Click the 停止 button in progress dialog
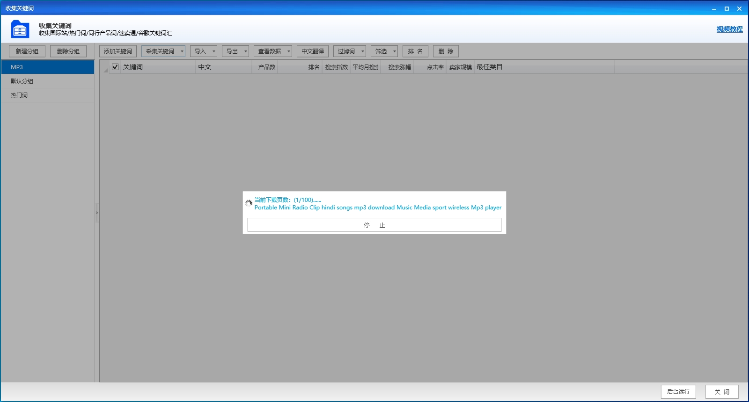 click(374, 225)
